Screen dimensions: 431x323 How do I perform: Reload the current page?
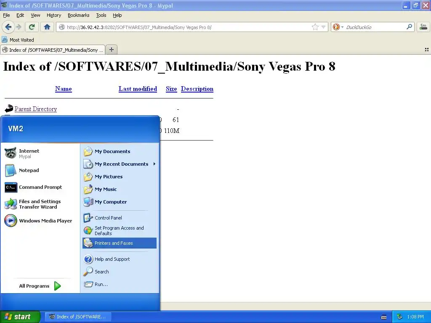point(32,27)
